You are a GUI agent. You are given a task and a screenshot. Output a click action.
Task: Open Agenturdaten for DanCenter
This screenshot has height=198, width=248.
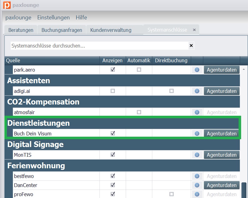coord(222,185)
